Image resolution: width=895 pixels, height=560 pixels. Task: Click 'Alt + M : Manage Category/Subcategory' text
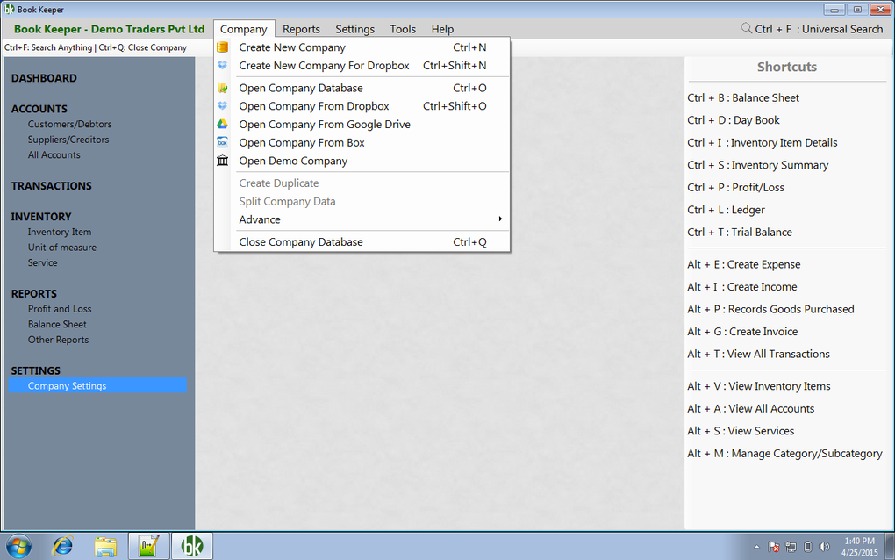784,453
